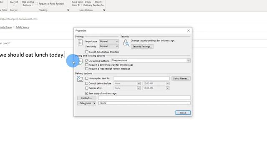267x150 pixels.
Task: Open the Importance dropdown
Action: [108, 41]
